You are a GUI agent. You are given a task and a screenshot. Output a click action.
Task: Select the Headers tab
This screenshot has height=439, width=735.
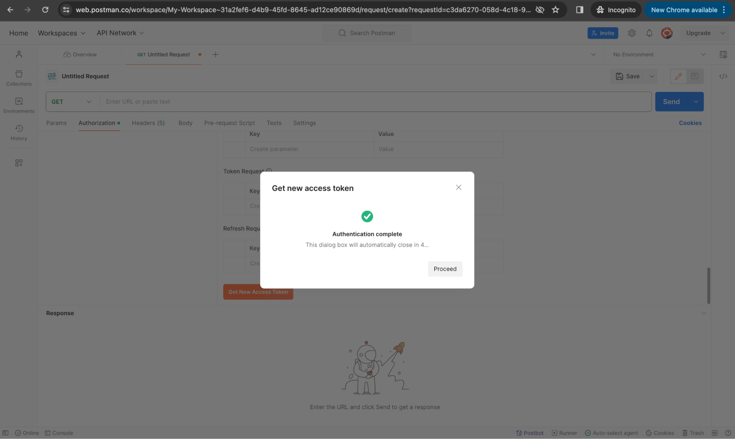click(148, 123)
